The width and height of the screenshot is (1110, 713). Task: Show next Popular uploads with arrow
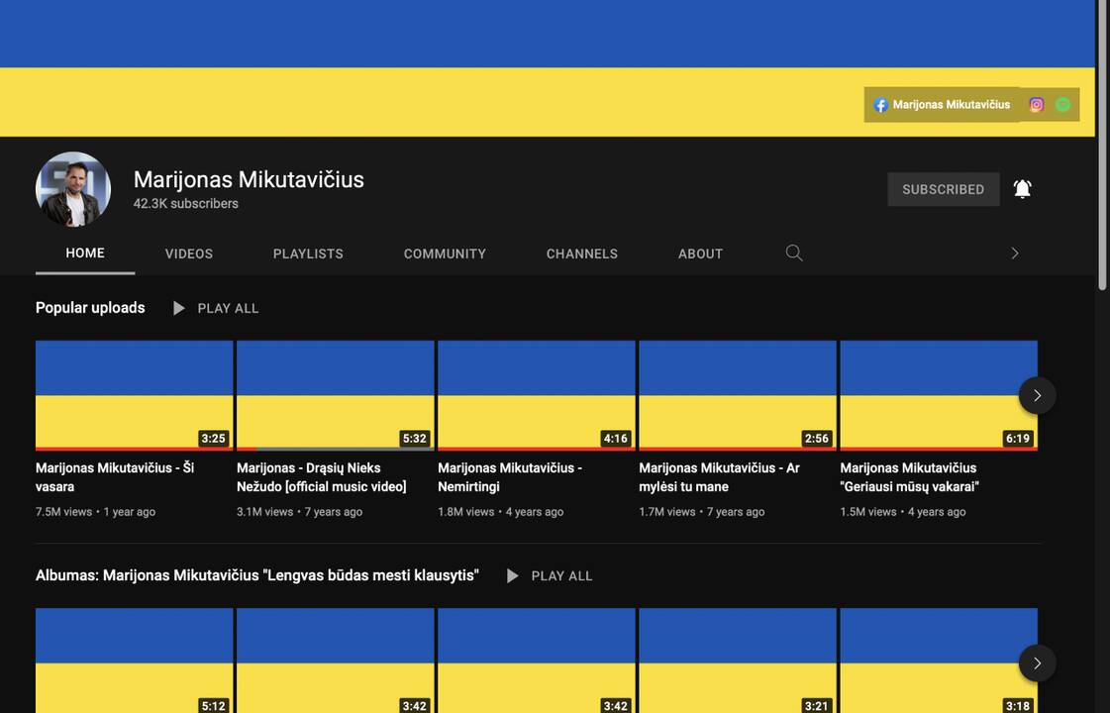coord(1037,395)
